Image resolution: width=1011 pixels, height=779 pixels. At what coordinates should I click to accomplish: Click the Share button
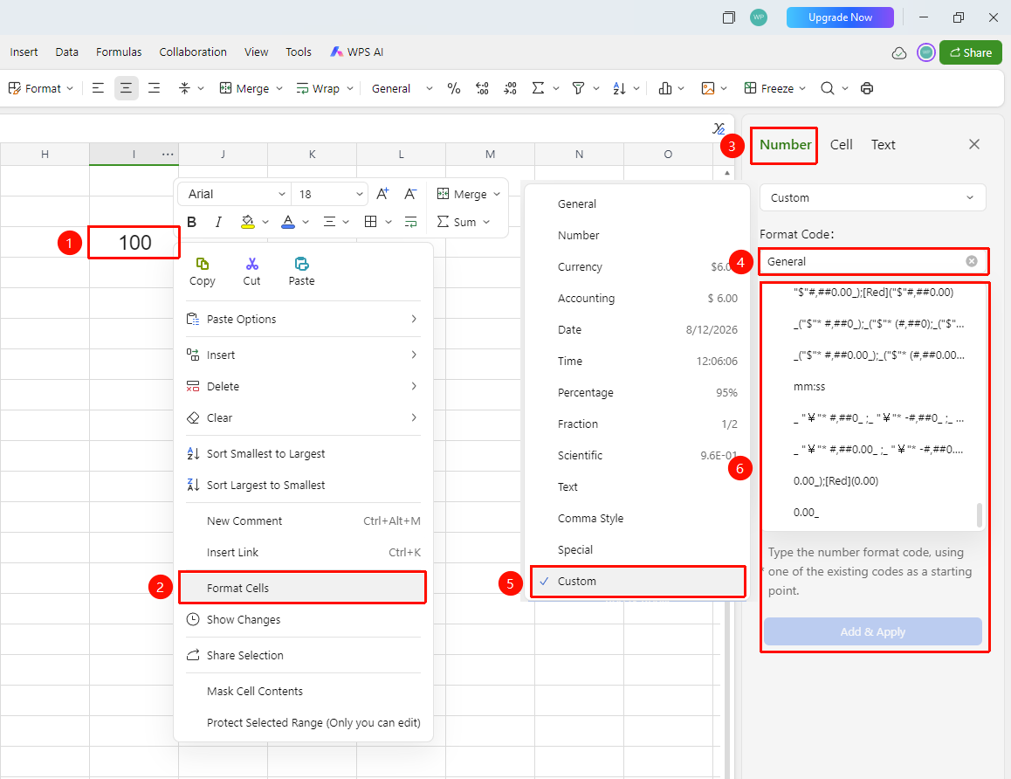tap(970, 53)
